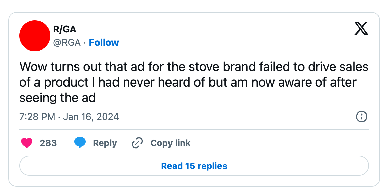
Task: Like the tweet with the heart icon
Action: coord(26,143)
